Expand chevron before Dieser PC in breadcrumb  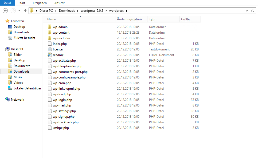(37, 11)
